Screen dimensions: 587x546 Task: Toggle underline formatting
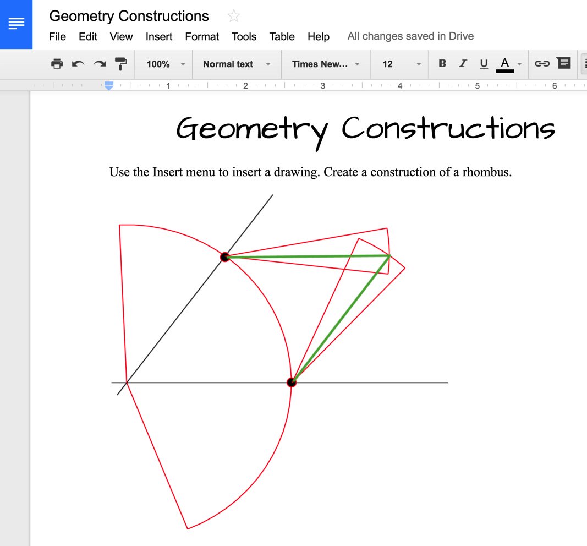click(x=484, y=64)
